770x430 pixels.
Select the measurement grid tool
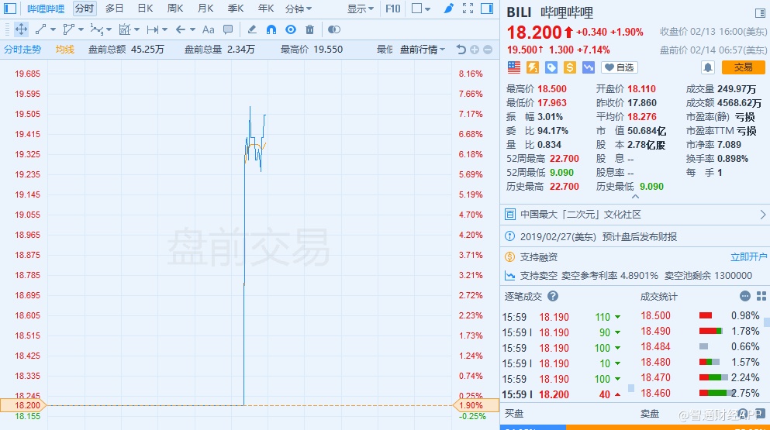point(125,29)
